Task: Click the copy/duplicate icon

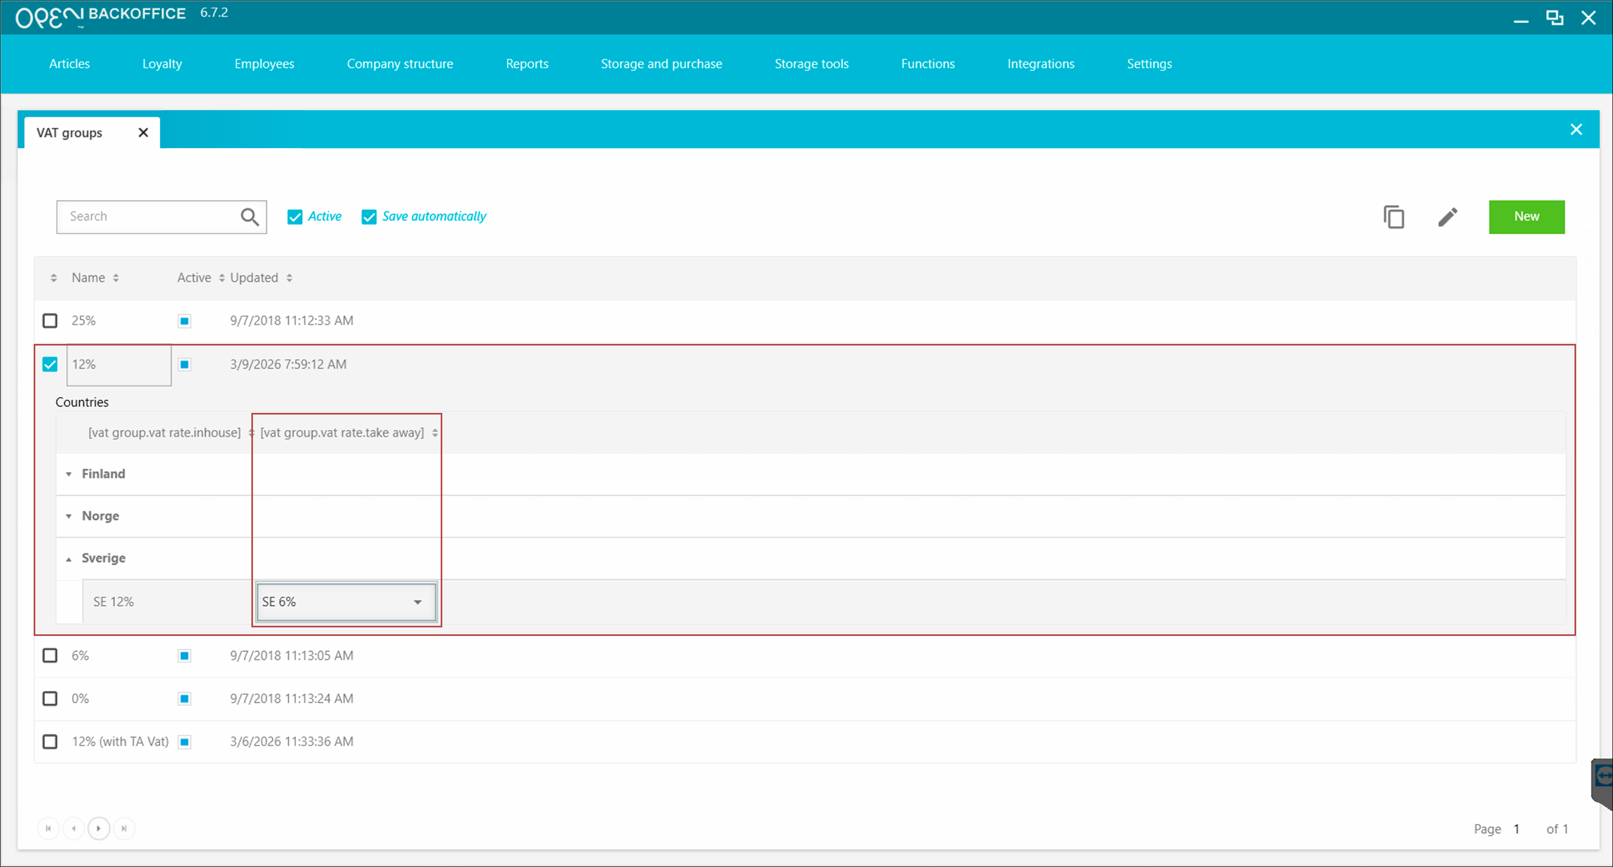Action: tap(1394, 217)
